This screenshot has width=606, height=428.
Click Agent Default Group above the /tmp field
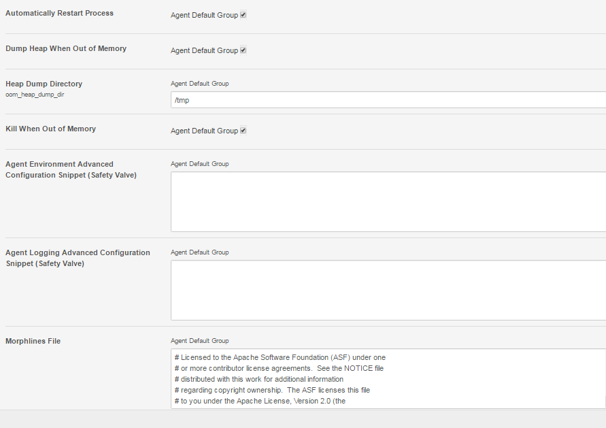[199, 84]
